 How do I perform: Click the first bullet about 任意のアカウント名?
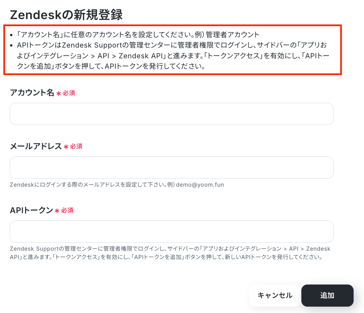[x=138, y=35]
